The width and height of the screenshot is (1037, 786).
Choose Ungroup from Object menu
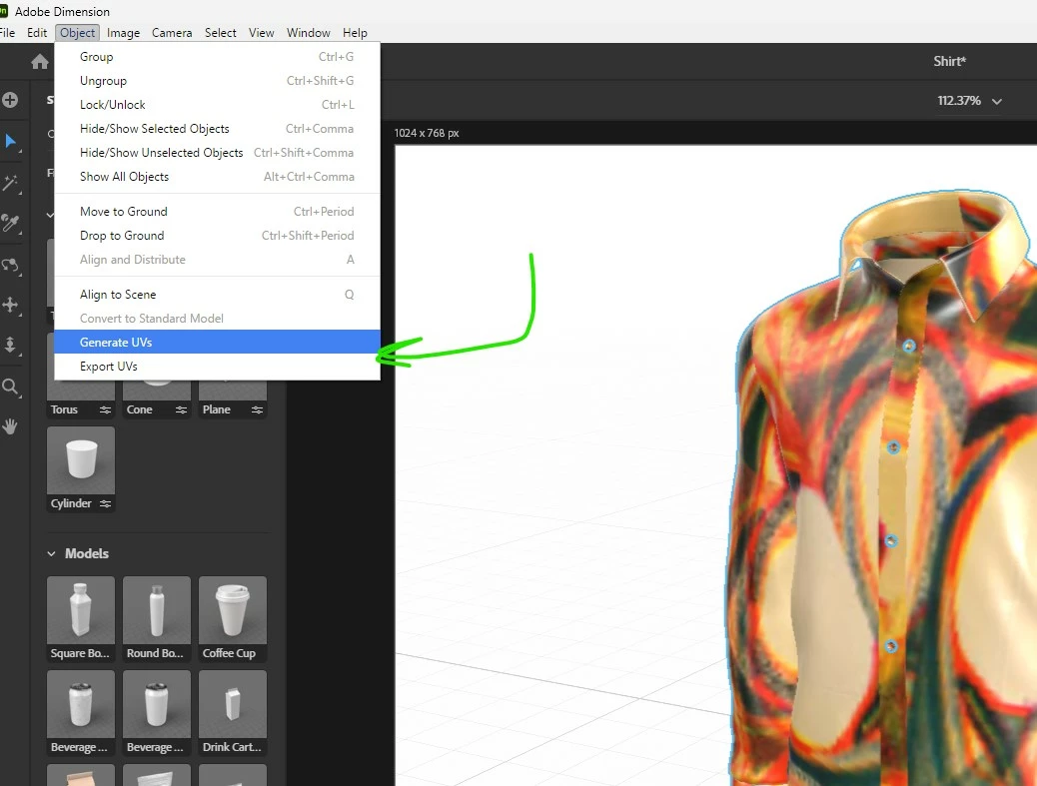pyautogui.click(x=217, y=81)
